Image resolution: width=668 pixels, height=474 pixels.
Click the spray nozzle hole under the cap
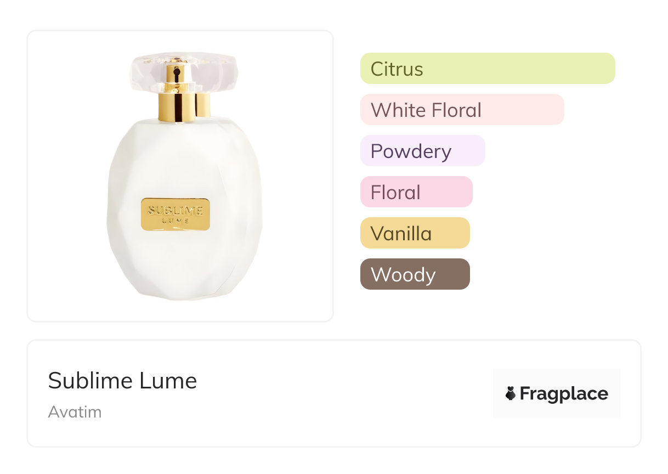pos(177,71)
